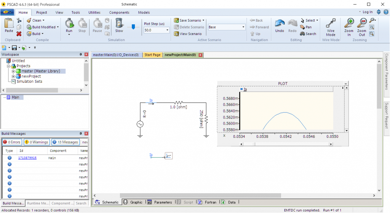Open the Components ribbon tab
The image size is (390, 213).
coord(119,13)
